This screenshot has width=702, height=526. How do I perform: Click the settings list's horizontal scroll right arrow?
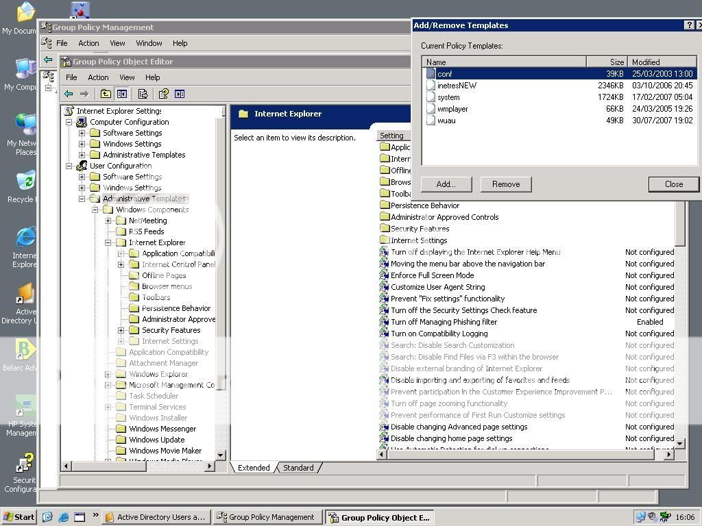pos(669,455)
